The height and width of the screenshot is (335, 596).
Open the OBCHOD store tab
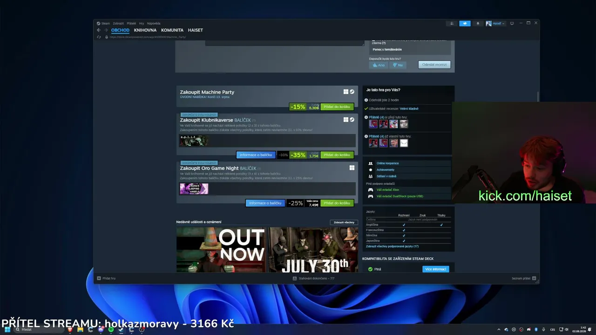pos(120,30)
